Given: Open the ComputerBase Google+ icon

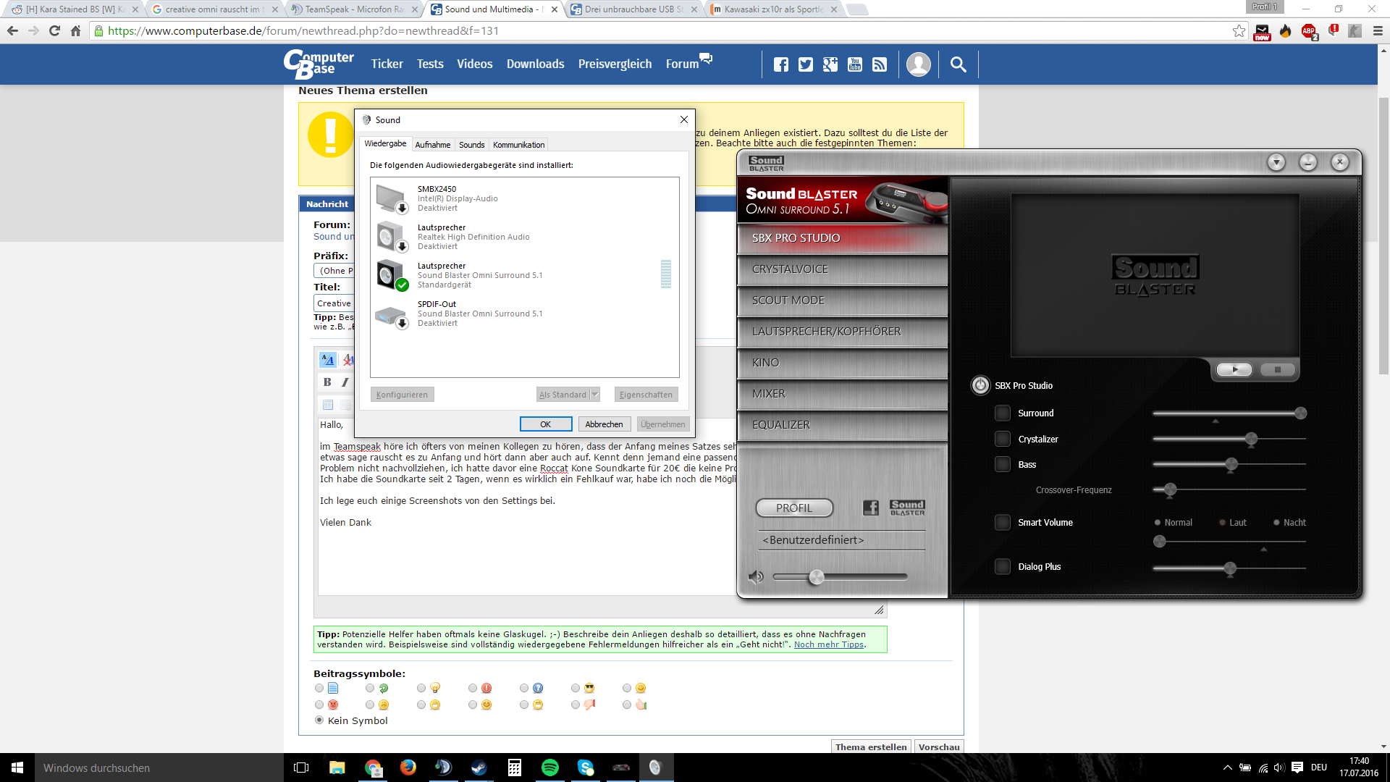Looking at the screenshot, I should [x=830, y=64].
